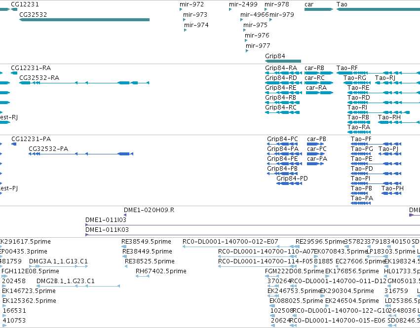Select the Grip84-RD transcript
The height and width of the screenshot is (328, 420).
pyautogui.click(x=284, y=83)
